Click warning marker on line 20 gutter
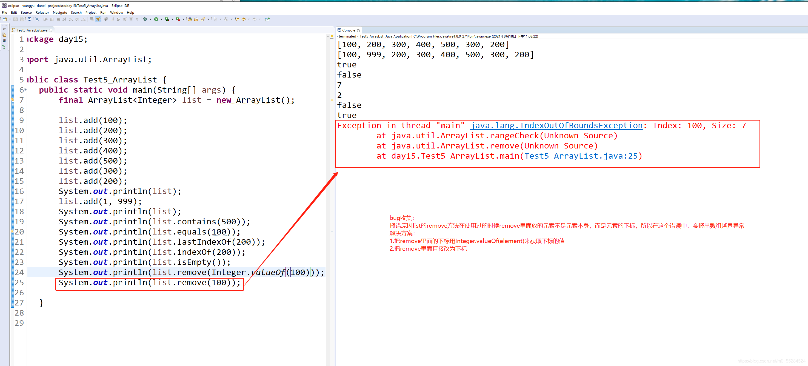808x366 pixels. (13, 232)
